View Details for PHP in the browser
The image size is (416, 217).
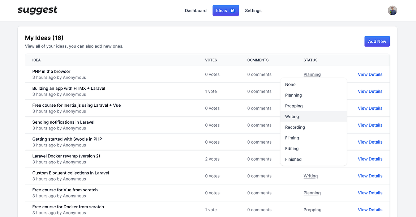370,75
